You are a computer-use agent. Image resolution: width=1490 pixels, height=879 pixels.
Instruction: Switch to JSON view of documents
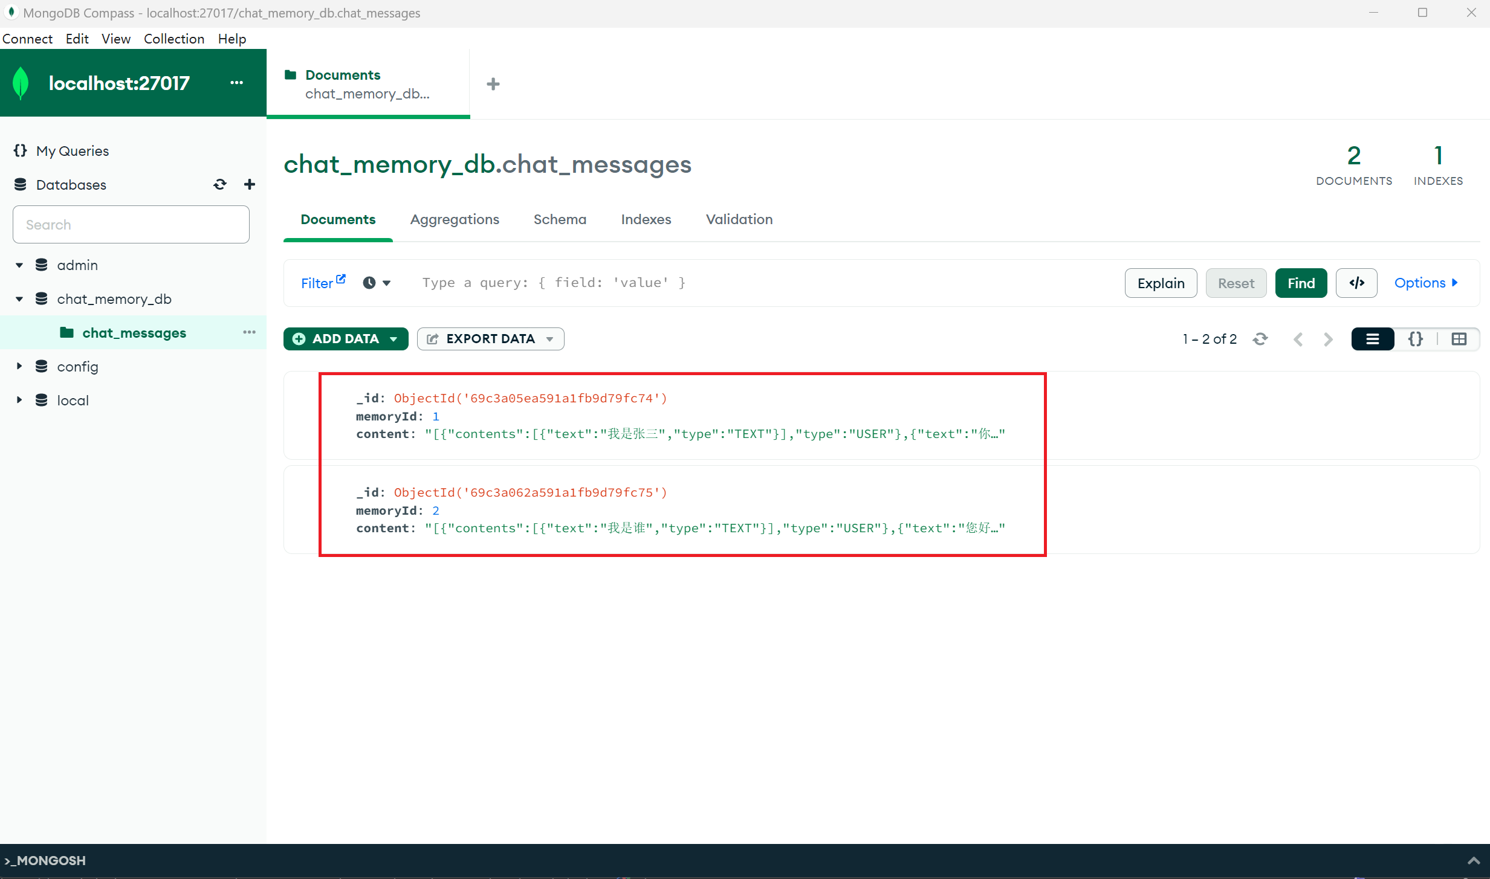(x=1415, y=339)
